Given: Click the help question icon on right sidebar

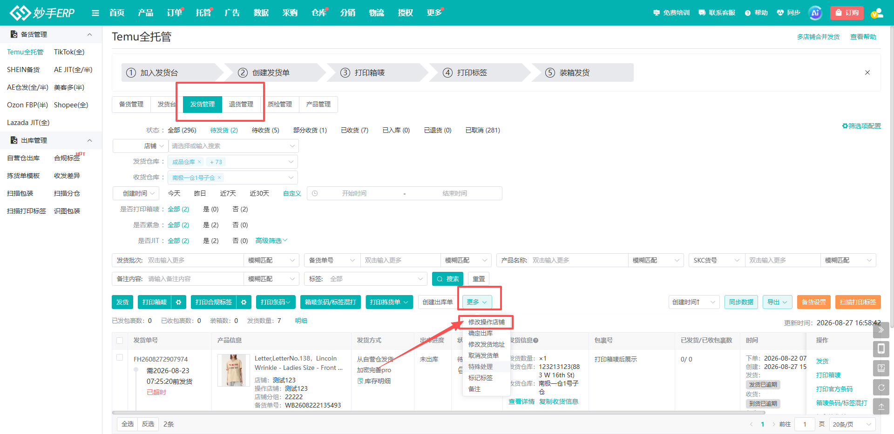Looking at the screenshot, I should tap(881, 368).
